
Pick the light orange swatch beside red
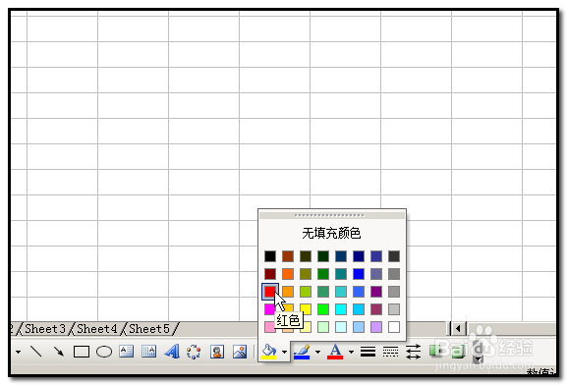point(288,292)
